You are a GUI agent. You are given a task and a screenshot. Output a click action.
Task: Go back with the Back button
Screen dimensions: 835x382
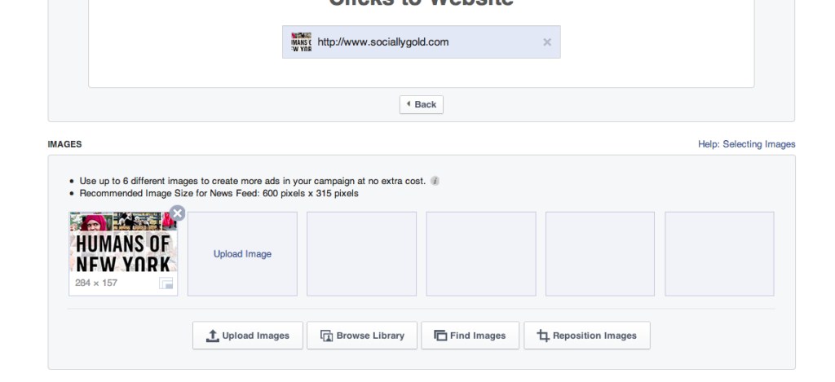[x=422, y=104]
